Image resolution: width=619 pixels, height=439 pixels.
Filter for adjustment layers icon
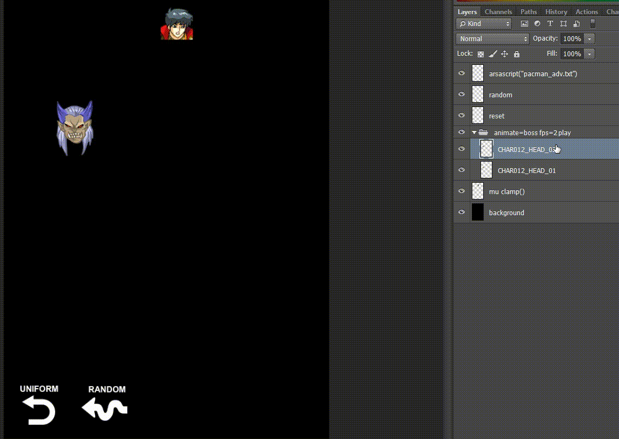coord(537,24)
